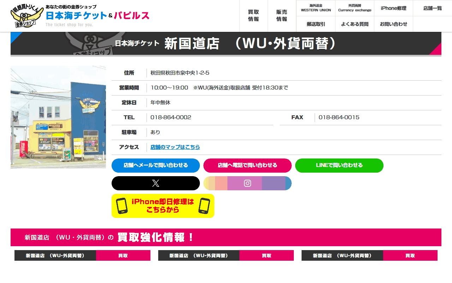Open the Instagram button
Image resolution: width=452 pixels, height=283 pixels.
(x=248, y=183)
